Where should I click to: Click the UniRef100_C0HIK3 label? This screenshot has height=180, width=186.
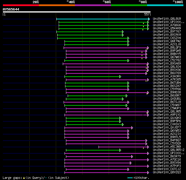click(x=167, y=124)
